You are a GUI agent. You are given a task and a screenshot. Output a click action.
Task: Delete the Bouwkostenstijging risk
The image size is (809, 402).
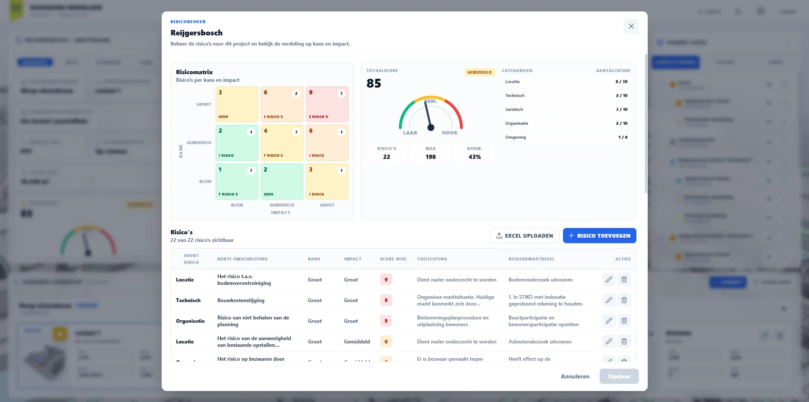624,300
